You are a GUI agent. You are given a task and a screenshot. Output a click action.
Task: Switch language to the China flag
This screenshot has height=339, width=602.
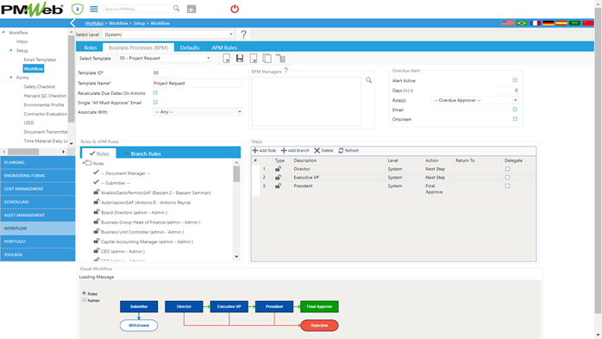click(x=588, y=23)
